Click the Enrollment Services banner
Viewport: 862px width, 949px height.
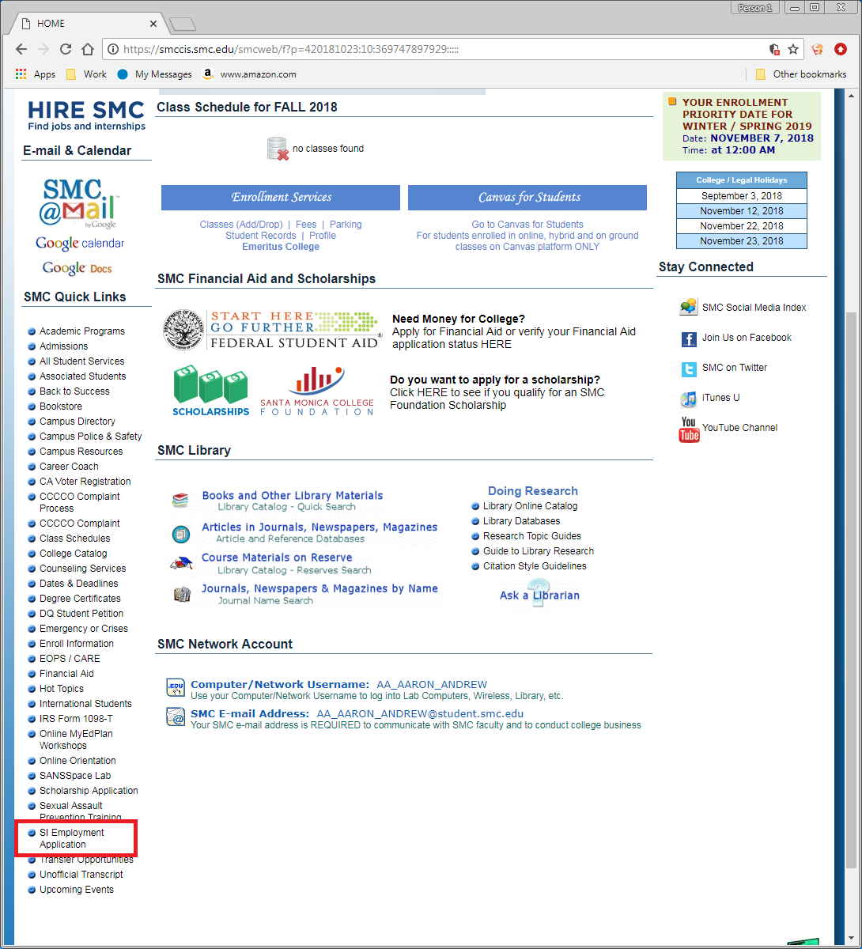pyautogui.click(x=281, y=198)
